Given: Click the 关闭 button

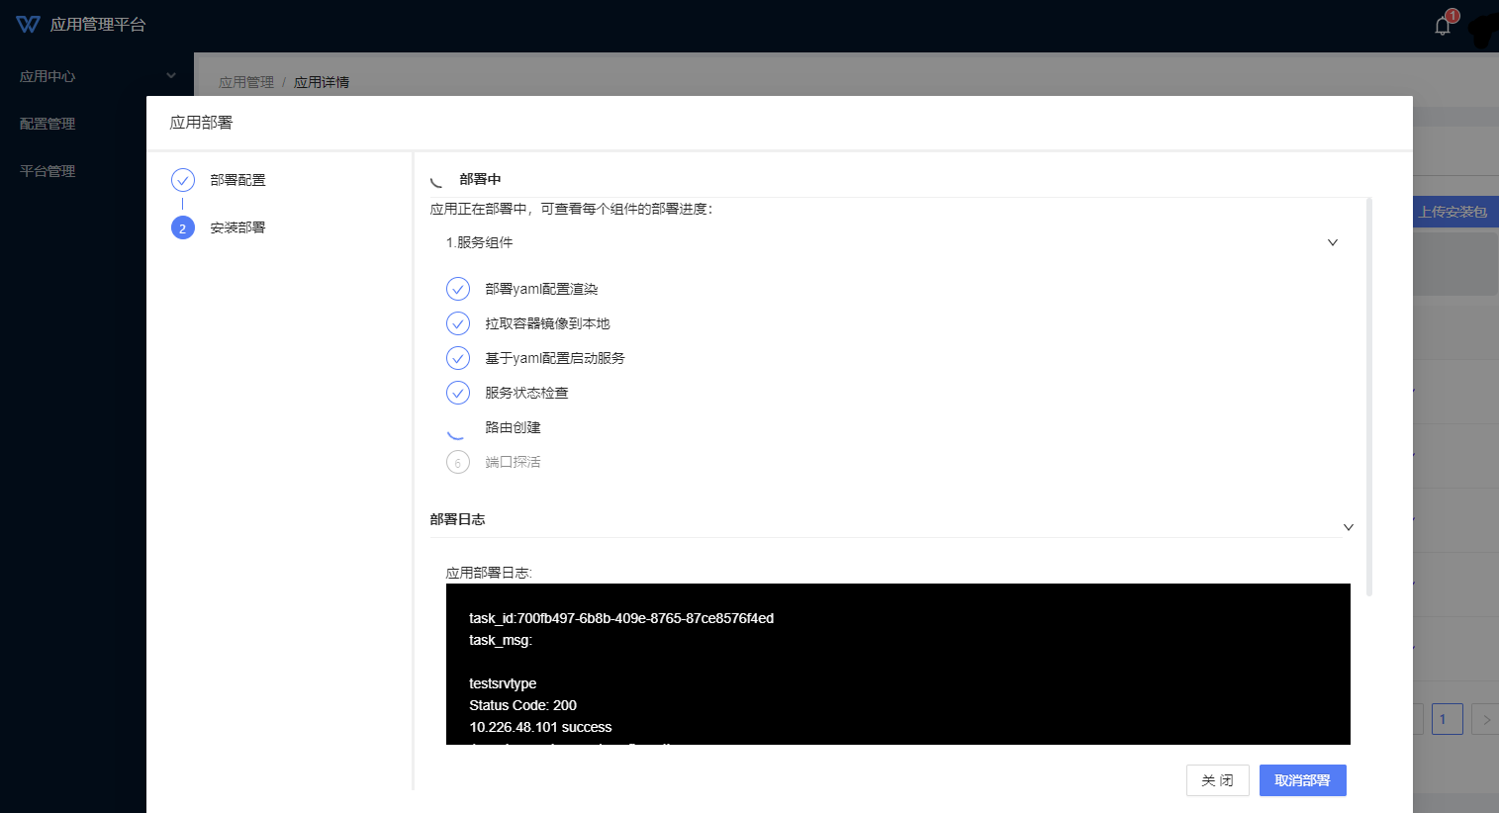Looking at the screenshot, I should point(1217,780).
